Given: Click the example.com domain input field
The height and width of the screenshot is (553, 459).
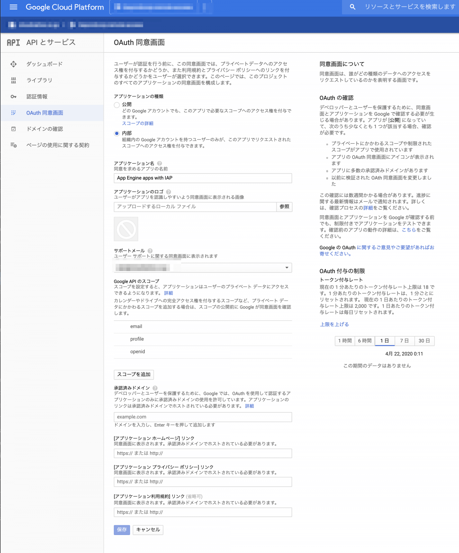Looking at the screenshot, I should point(203,417).
